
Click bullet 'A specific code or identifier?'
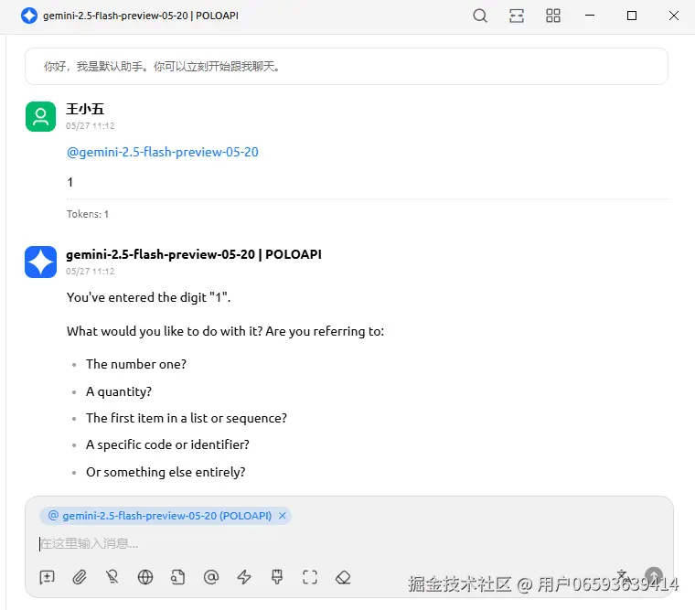(x=167, y=444)
